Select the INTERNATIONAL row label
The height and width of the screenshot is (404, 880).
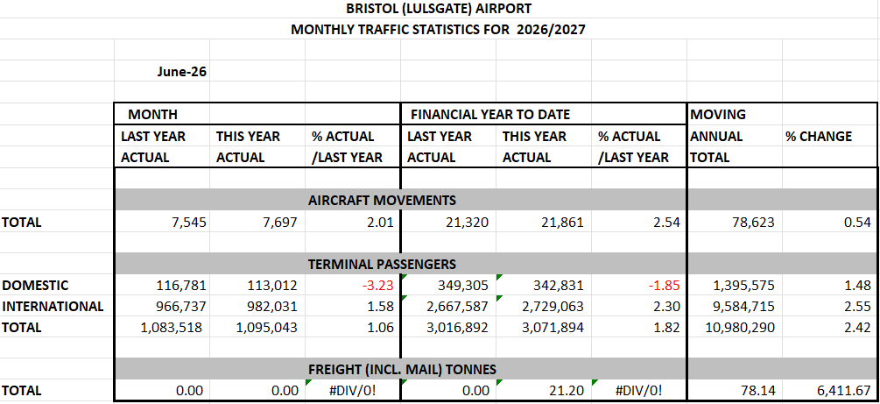click(x=53, y=306)
